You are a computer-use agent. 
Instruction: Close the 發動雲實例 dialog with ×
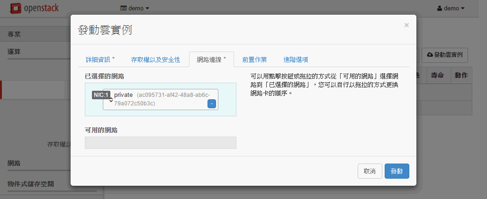point(406,26)
